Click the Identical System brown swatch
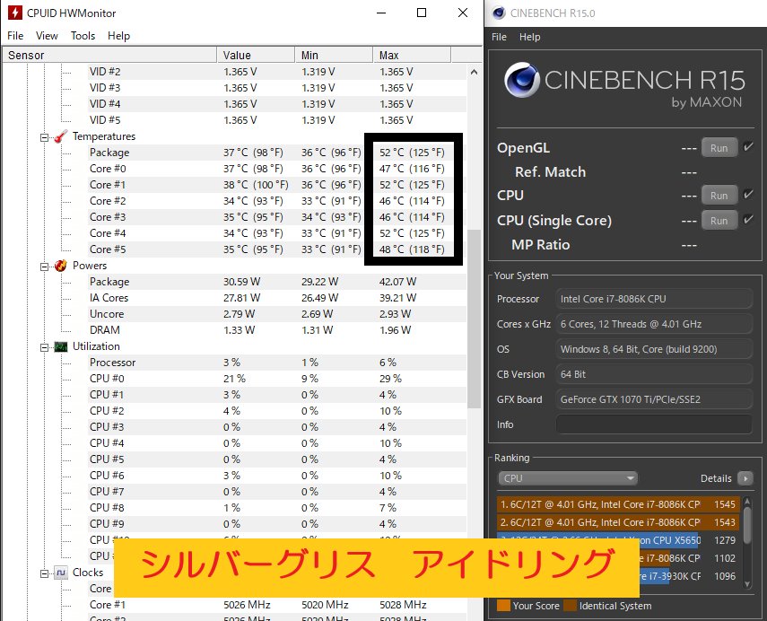Viewport: 767px width, 621px height. click(x=570, y=606)
